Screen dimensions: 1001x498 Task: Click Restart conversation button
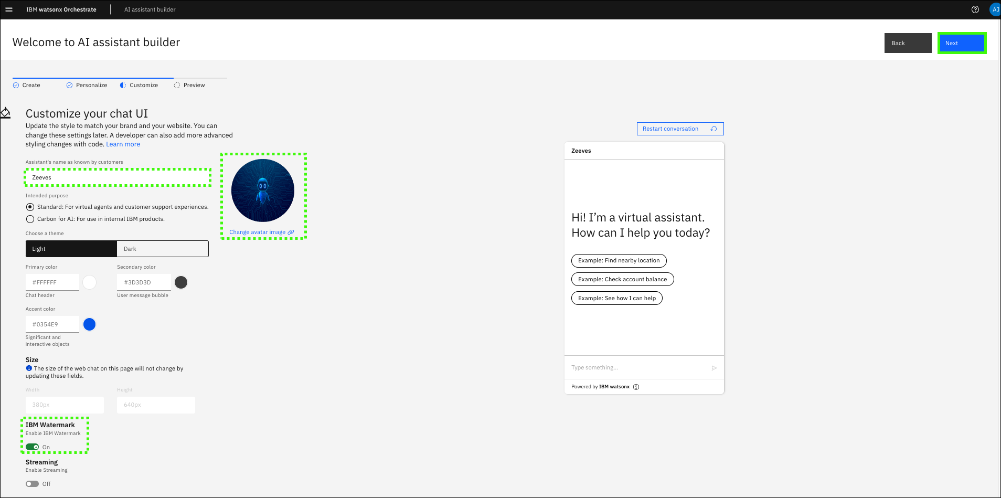coord(679,129)
